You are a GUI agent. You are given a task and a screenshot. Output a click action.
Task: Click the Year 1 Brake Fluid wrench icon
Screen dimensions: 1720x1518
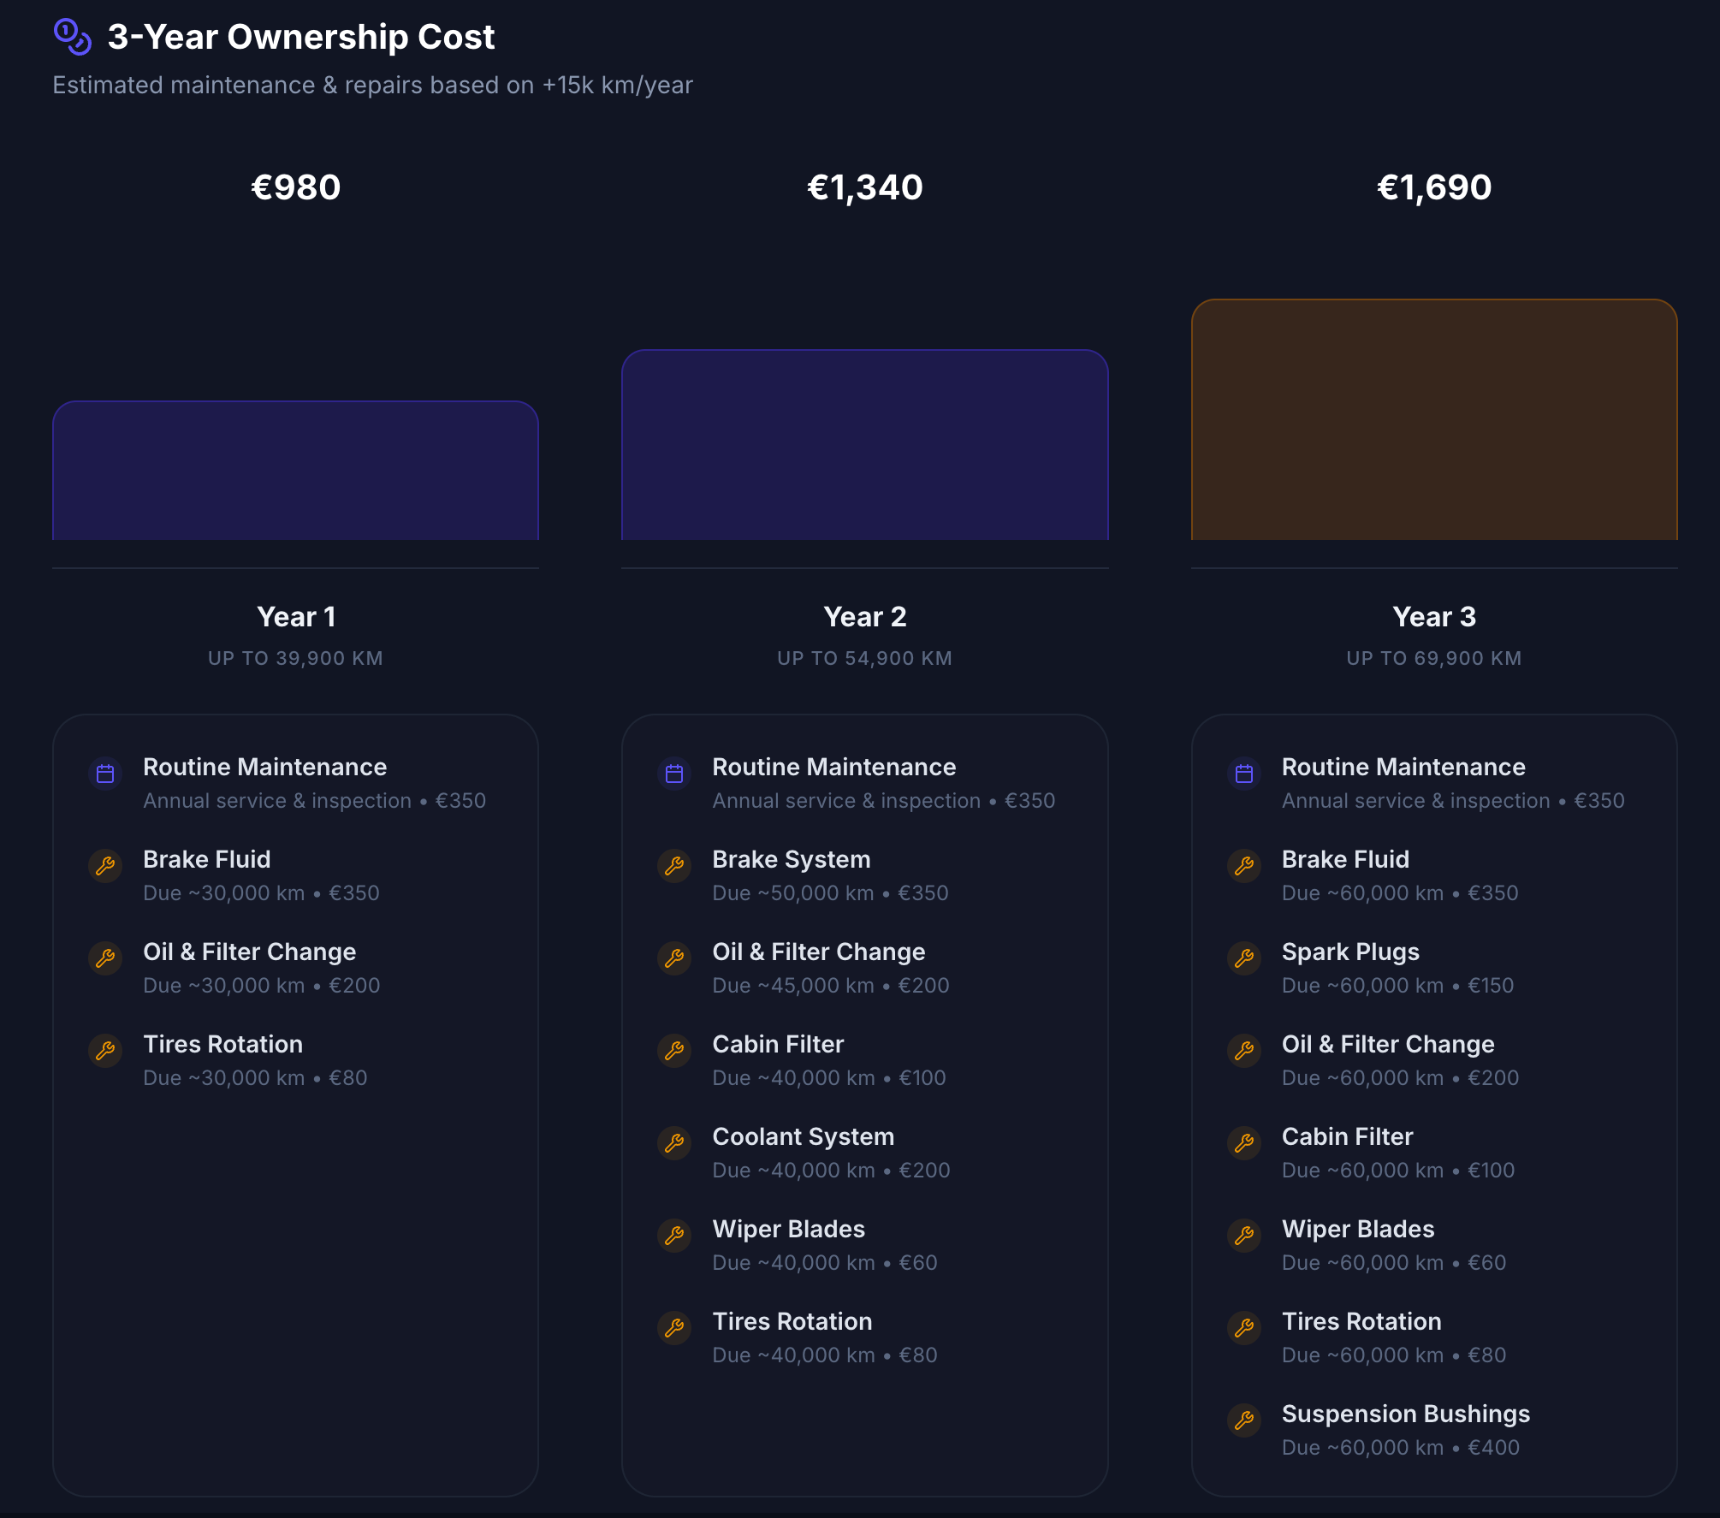point(105,866)
